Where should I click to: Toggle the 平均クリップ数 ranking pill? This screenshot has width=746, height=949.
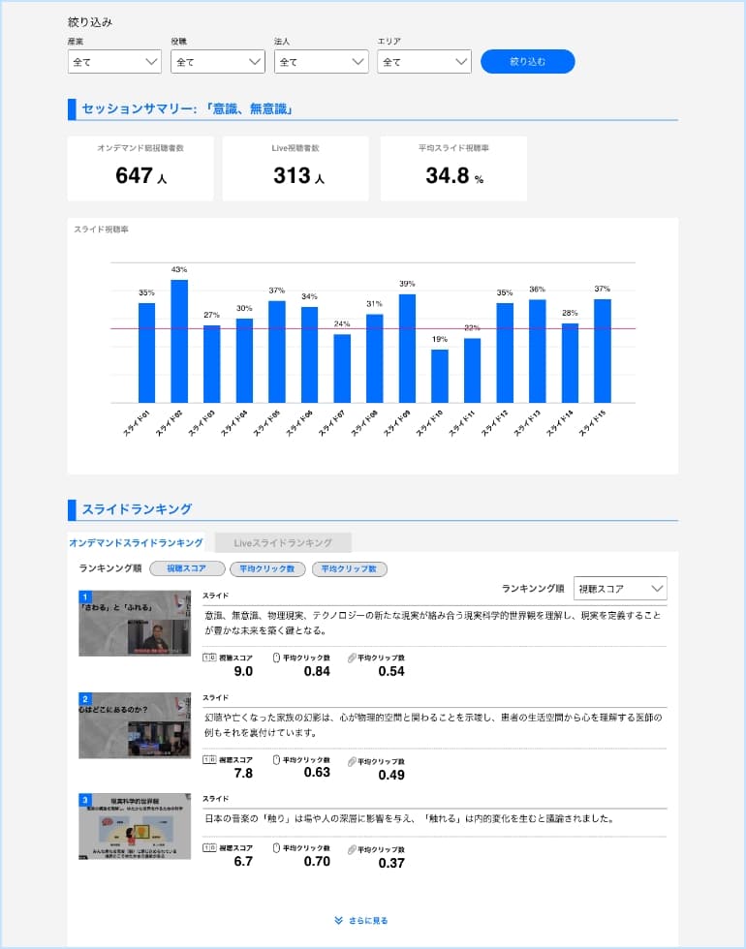point(349,569)
